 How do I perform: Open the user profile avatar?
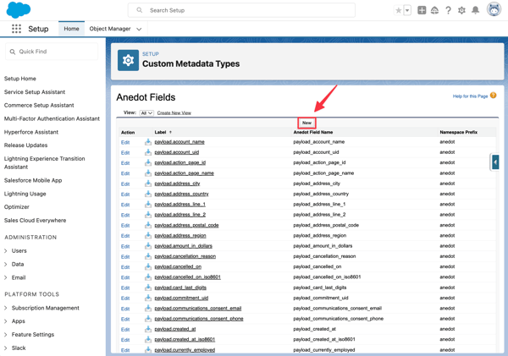(x=494, y=9)
